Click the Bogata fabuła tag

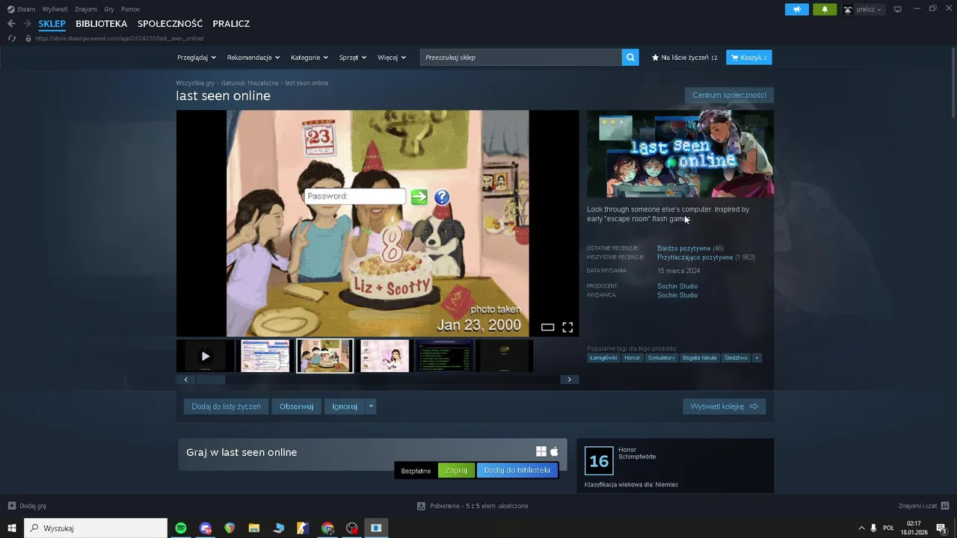700,358
